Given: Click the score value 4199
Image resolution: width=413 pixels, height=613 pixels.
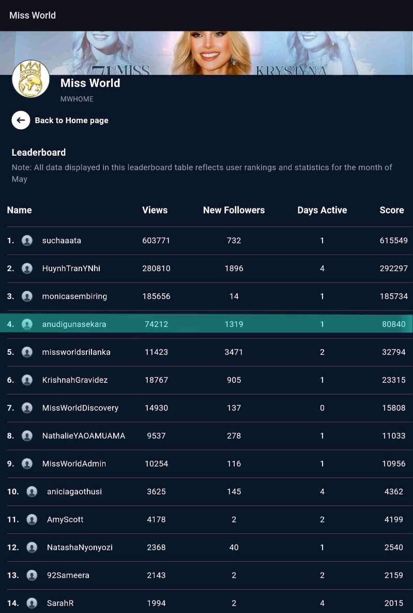Looking at the screenshot, I should coord(394,519).
